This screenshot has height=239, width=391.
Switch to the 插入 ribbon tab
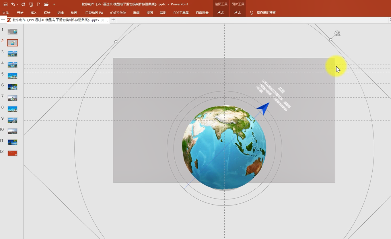click(34, 13)
